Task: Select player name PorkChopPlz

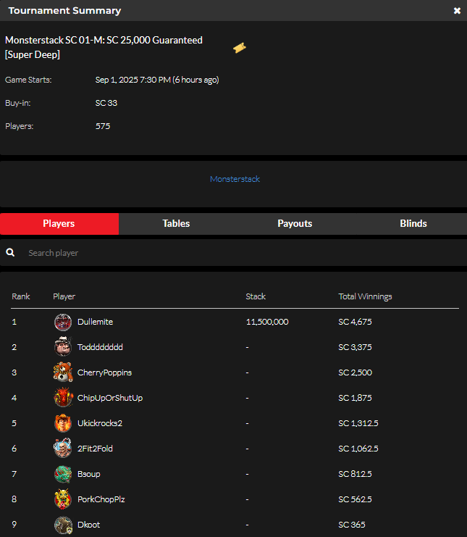Action: coord(101,499)
